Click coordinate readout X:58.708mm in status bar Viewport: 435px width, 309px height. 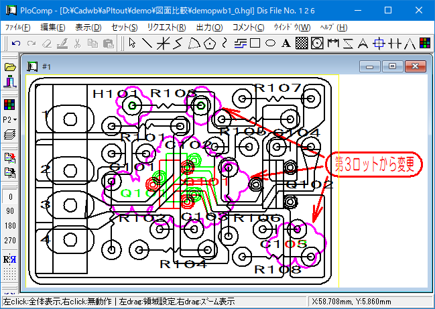[351, 302]
